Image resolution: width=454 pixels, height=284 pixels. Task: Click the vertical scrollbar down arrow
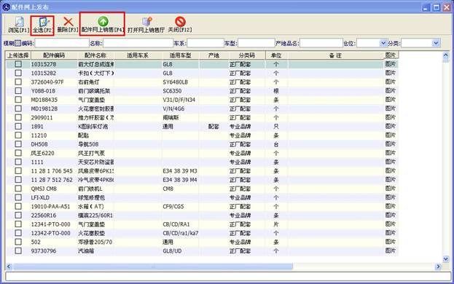tap(446, 259)
